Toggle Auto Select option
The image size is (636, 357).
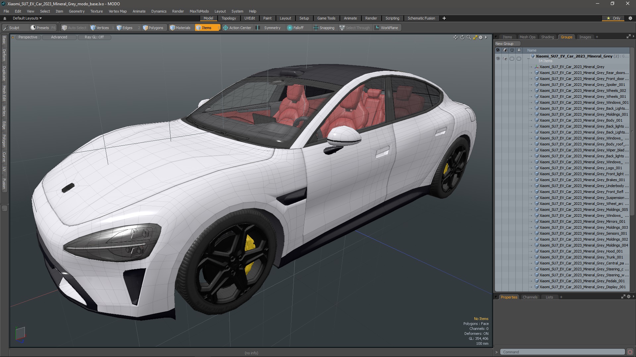pos(74,28)
